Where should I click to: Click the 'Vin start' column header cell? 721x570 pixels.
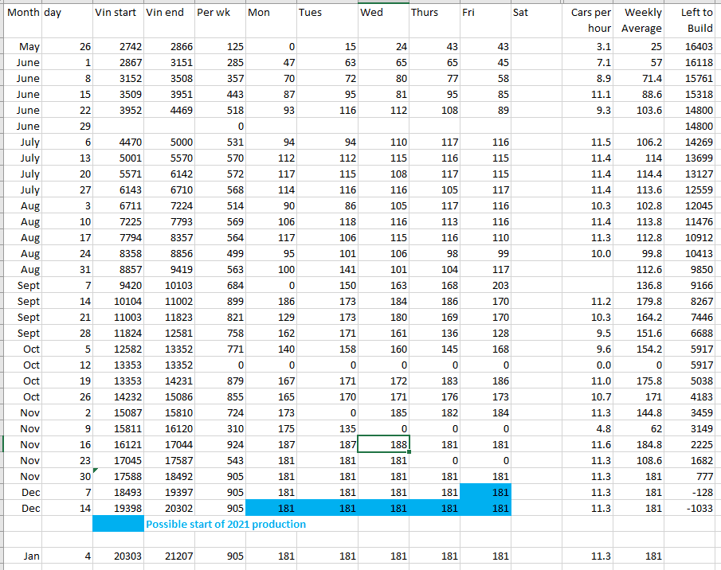(x=118, y=14)
